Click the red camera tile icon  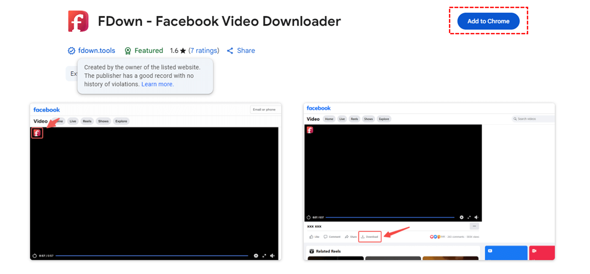coord(534,251)
